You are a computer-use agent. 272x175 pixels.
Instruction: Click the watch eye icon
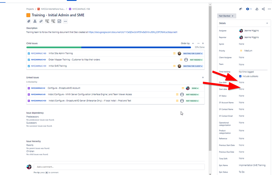tap(247, 9)
